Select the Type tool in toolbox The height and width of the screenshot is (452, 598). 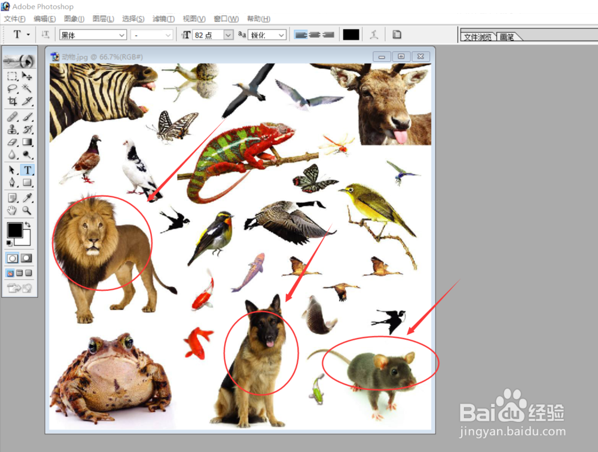(x=27, y=170)
